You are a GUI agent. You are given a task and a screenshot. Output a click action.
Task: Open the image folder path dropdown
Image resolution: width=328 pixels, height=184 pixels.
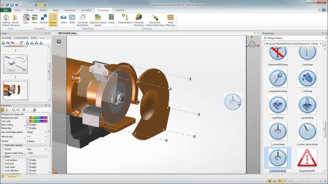(320, 44)
